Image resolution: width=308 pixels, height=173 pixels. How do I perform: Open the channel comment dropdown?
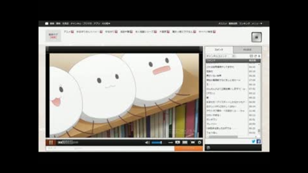220,56
